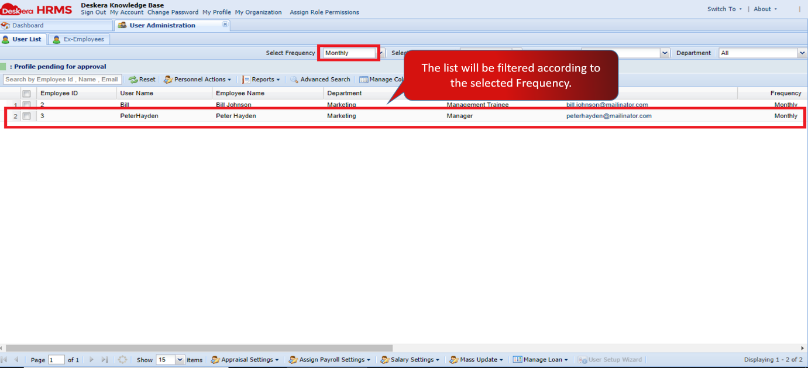
Task: Click the scroll-right arrow of horizontal scrollbar
Action: pos(803,348)
